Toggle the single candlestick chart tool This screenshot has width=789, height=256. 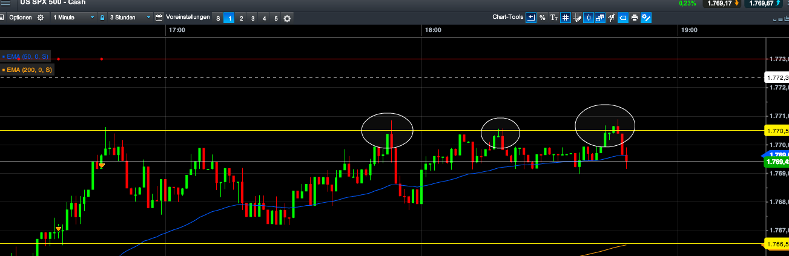[x=589, y=18]
